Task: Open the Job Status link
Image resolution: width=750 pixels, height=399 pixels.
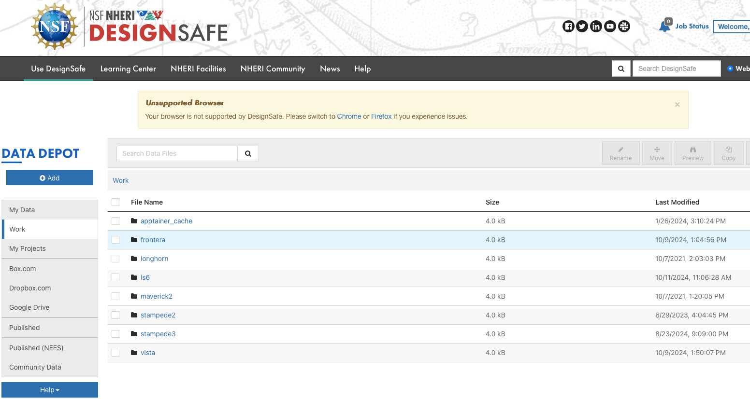Action: [692, 27]
